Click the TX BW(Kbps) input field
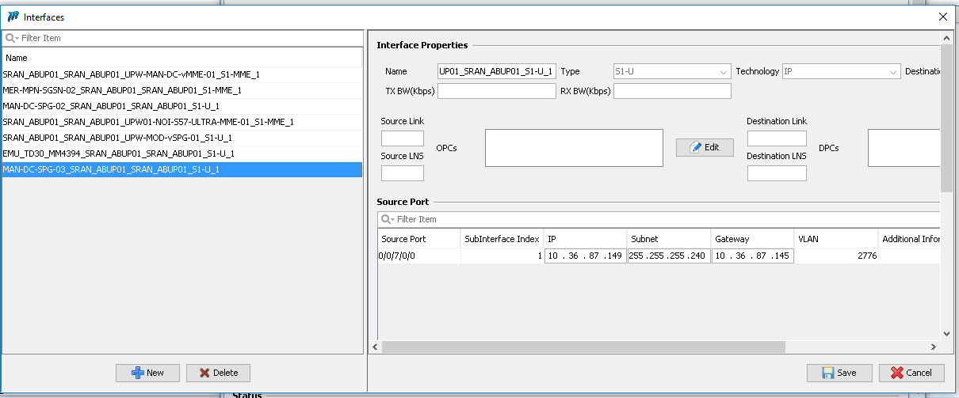The width and height of the screenshot is (959, 398). pos(496,91)
